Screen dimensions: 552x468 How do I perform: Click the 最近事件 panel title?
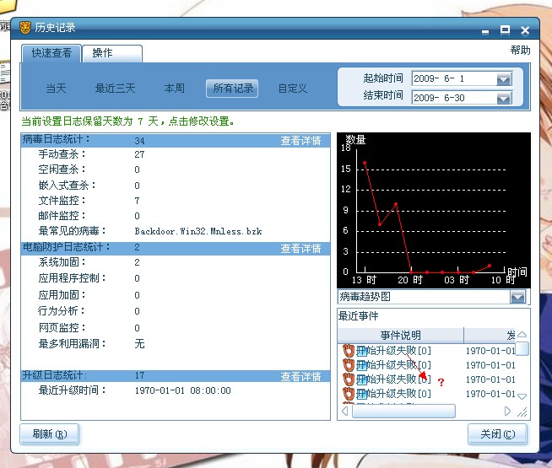click(359, 316)
